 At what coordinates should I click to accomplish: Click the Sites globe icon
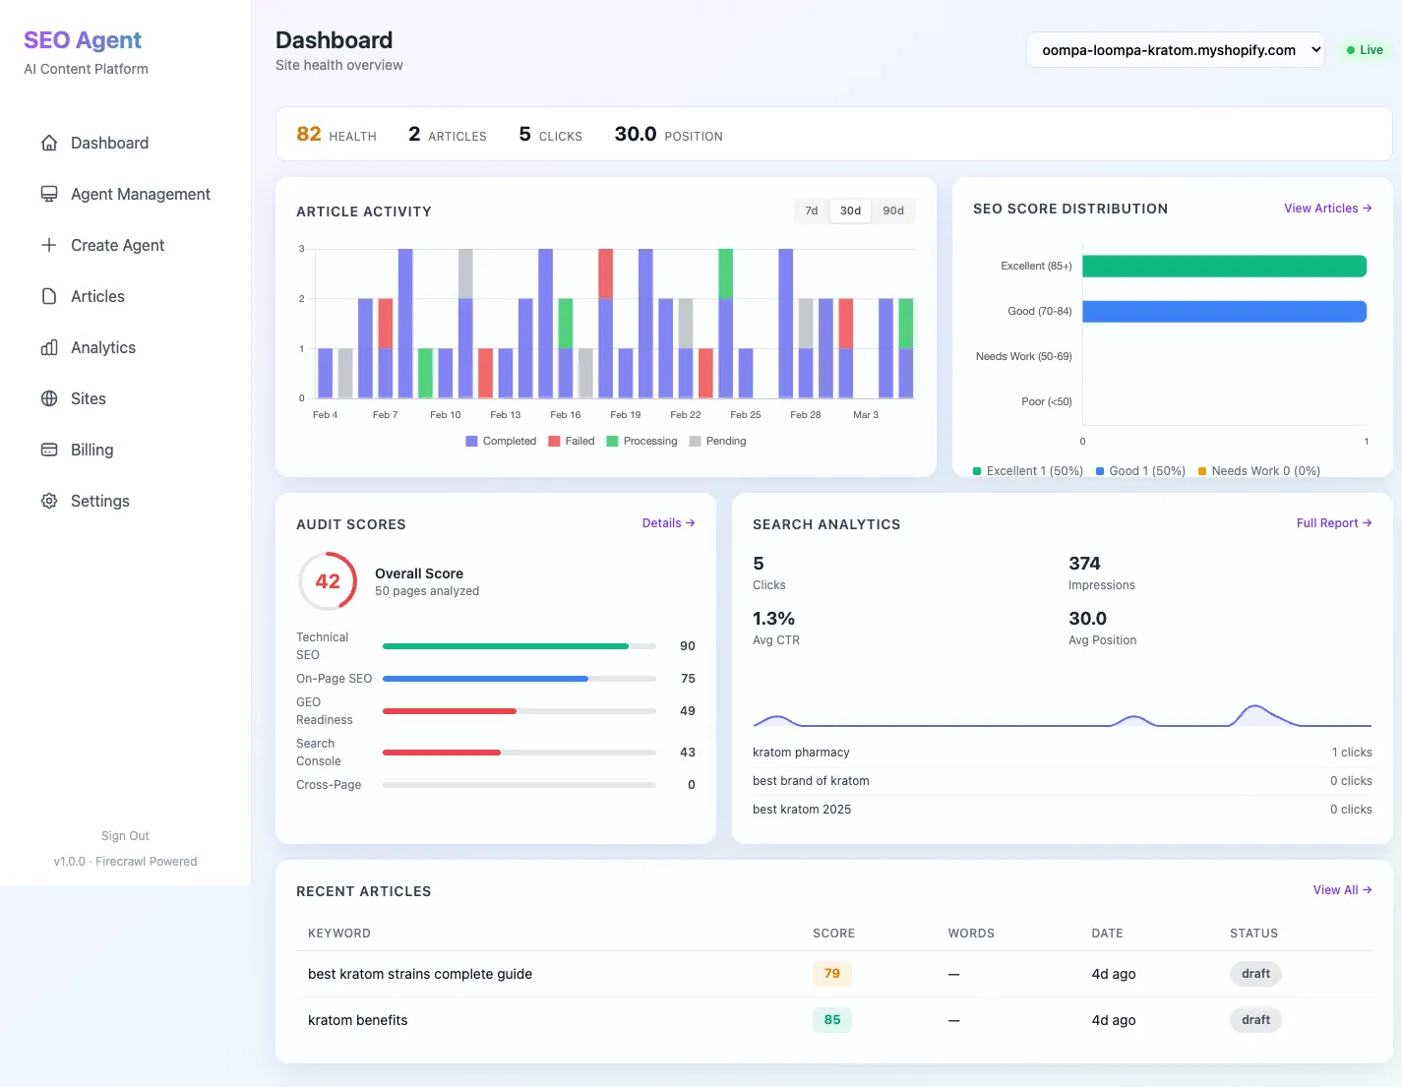tap(48, 397)
